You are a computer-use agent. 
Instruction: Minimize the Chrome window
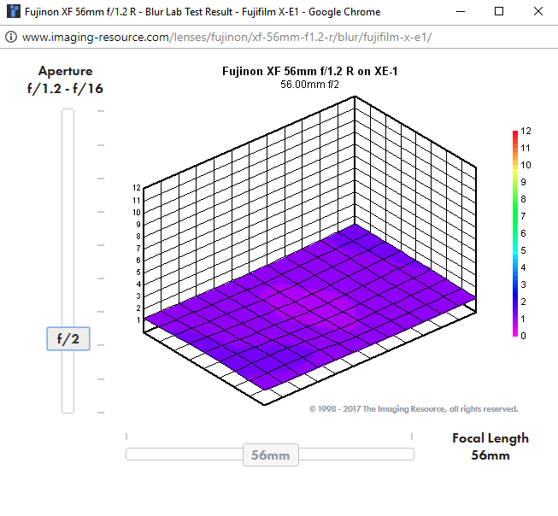point(461,12)
